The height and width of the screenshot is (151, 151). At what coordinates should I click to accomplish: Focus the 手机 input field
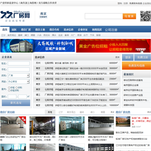tap(18, 70)
